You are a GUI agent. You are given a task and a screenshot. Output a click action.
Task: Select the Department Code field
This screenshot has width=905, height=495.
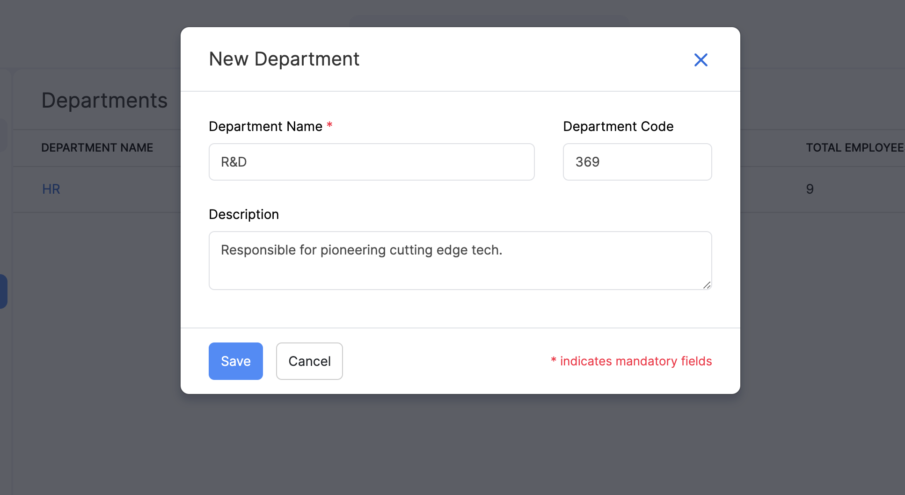[637, 162]
